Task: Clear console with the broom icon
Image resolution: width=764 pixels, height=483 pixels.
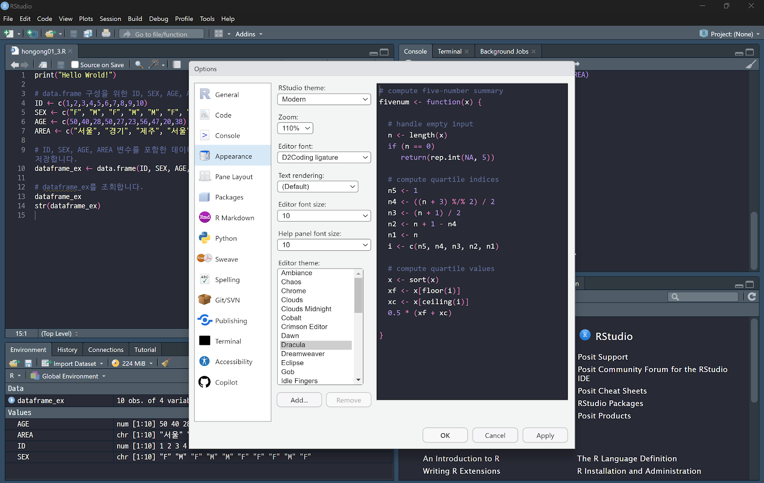Action: [x=751, y=64]
